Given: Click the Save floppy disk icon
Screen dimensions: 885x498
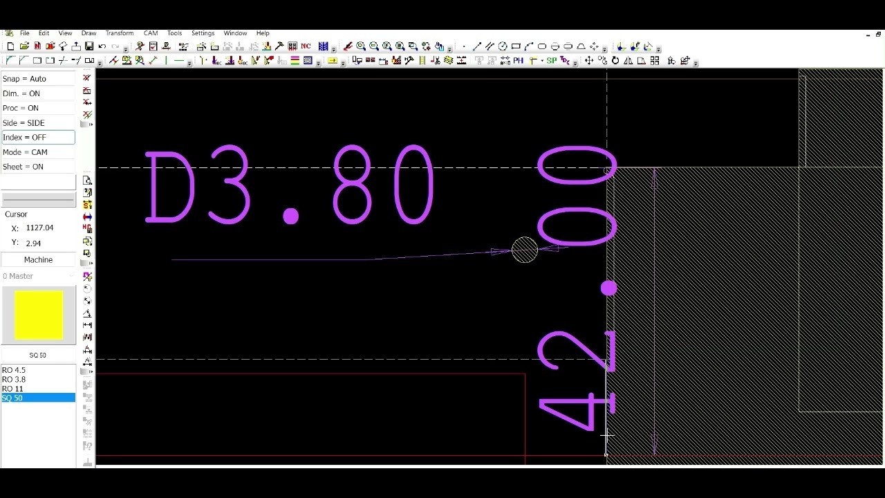Looking at the screenshot, I should click(89, 46).
